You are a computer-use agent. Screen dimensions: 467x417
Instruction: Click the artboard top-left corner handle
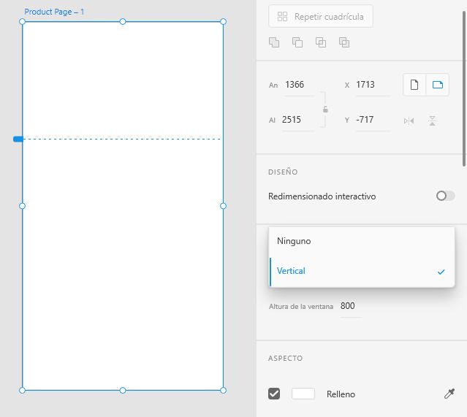tap(22, 21)
